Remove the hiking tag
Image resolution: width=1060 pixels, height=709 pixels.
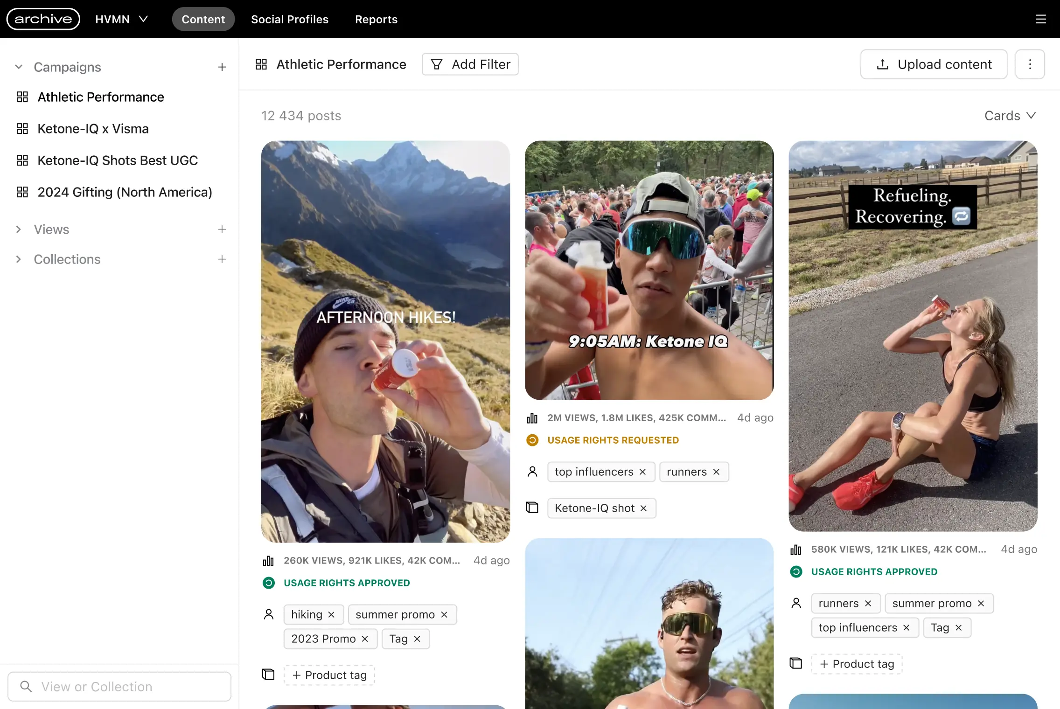click(331, 615)
